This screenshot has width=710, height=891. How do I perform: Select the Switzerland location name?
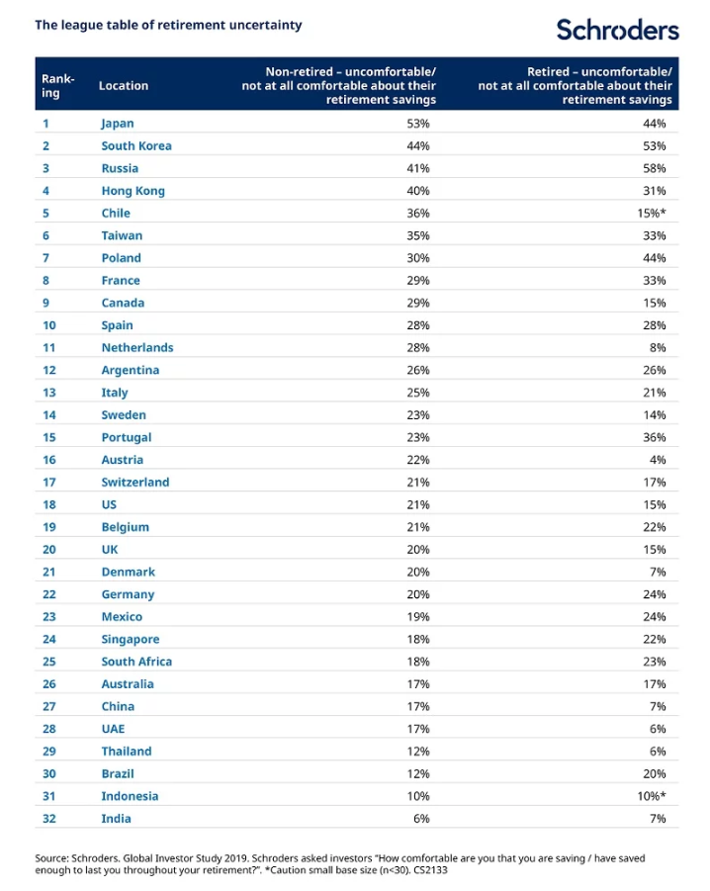click(135, 483)
